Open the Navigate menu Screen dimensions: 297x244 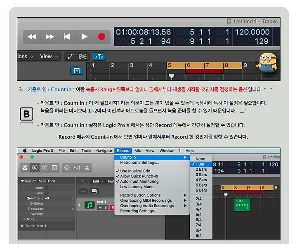[104, 151]
